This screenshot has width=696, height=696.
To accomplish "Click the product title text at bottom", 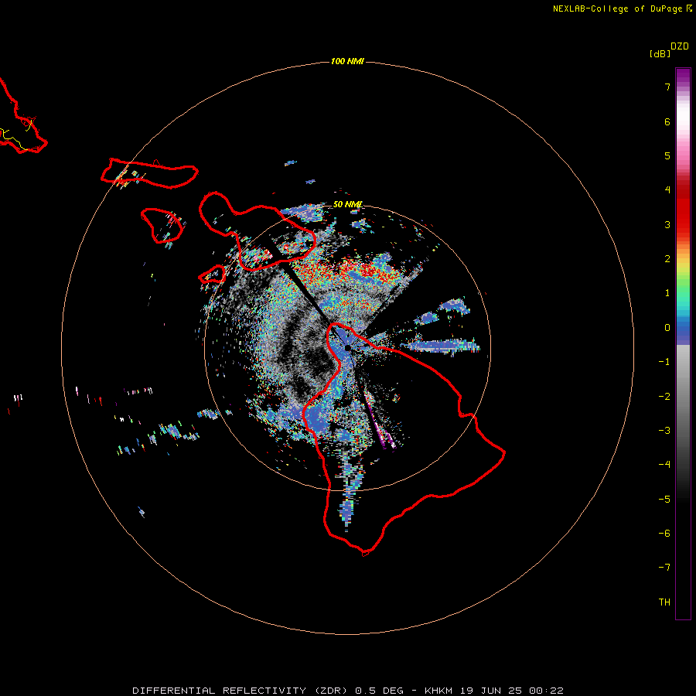I will click(348, 691).
